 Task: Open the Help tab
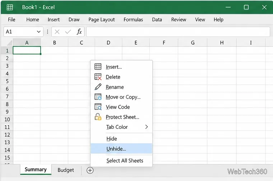point(218,20)
